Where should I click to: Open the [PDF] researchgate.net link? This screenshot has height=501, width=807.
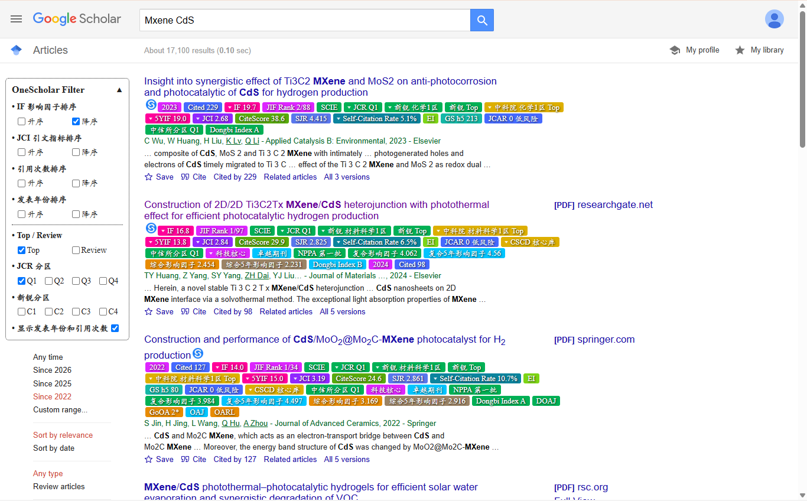click(603, 204)
